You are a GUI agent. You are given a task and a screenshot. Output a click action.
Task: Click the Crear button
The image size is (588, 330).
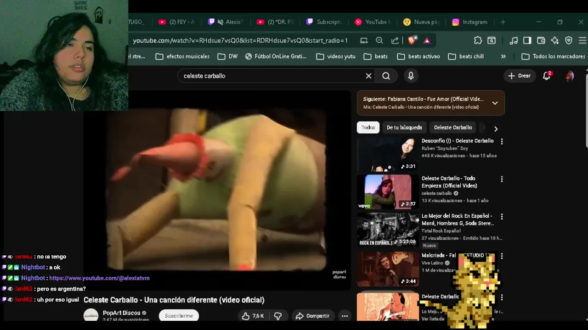tap(519, 76)
